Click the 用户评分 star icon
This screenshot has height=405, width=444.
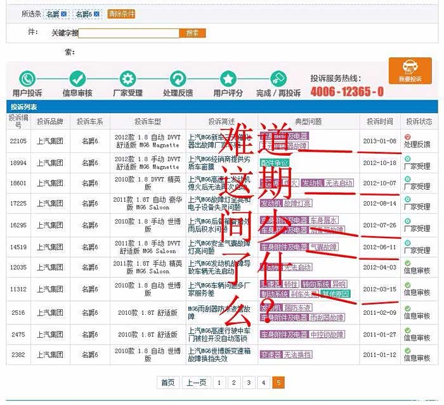pos(228,79)
